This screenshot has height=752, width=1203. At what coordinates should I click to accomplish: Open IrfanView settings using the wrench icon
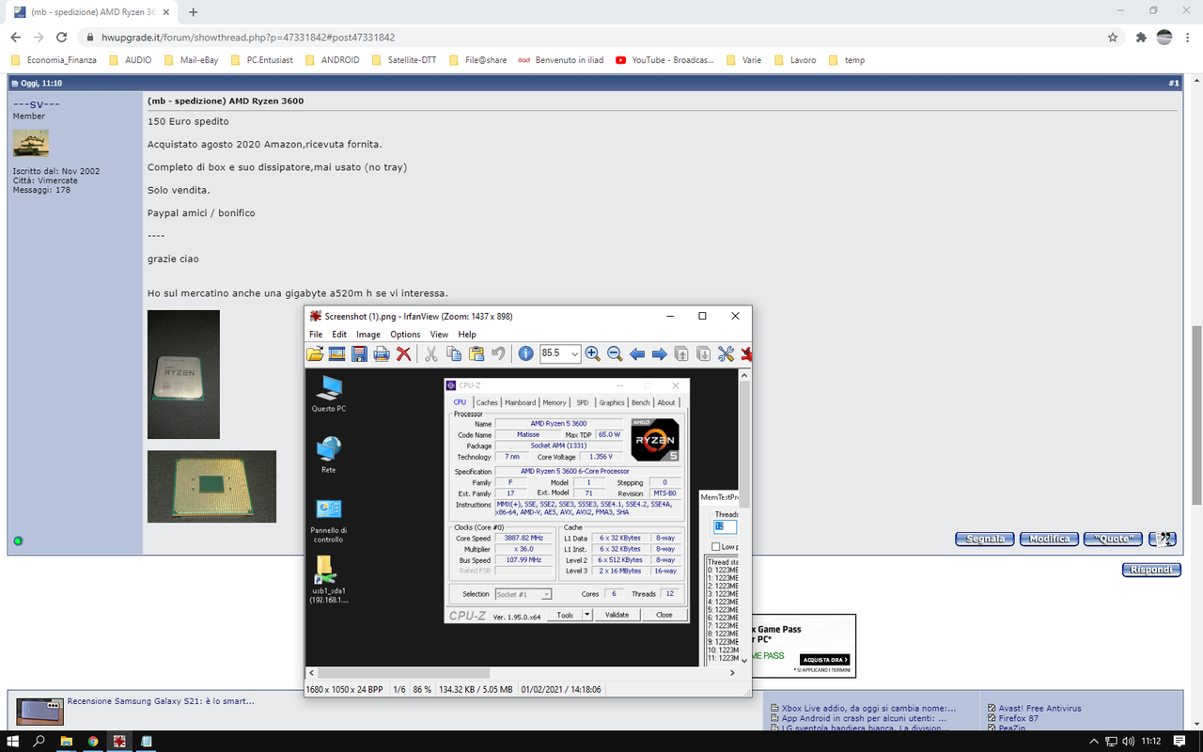(725, 353)
